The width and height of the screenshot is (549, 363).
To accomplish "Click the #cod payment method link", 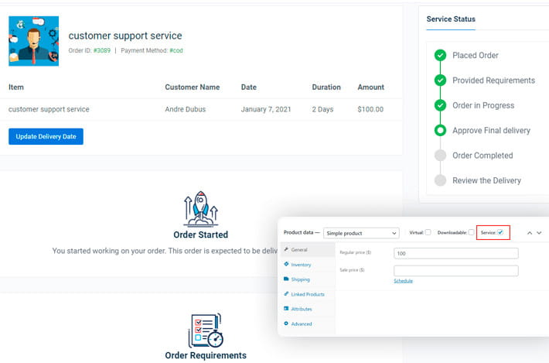I will coord(176,50).
